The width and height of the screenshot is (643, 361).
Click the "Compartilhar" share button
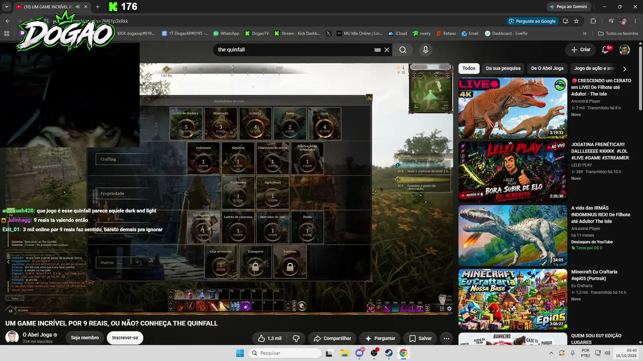332,338
